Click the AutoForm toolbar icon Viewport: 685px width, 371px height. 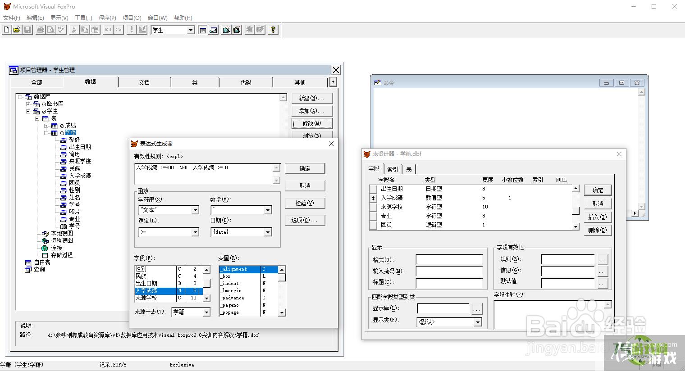250,30
